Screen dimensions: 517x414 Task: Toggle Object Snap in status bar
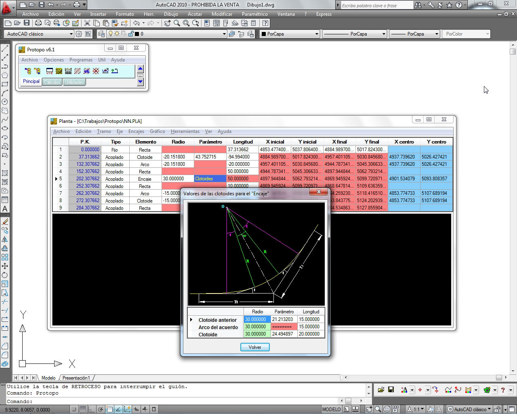click(109, 409)
